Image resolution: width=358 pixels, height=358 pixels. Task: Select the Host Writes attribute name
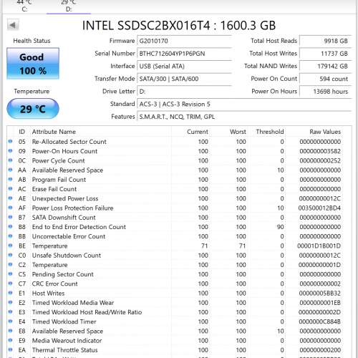click(x=49, y=294)
